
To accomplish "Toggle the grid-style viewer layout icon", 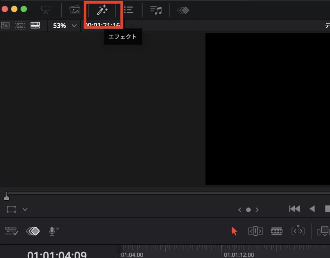I will click(x=35, y=25).
